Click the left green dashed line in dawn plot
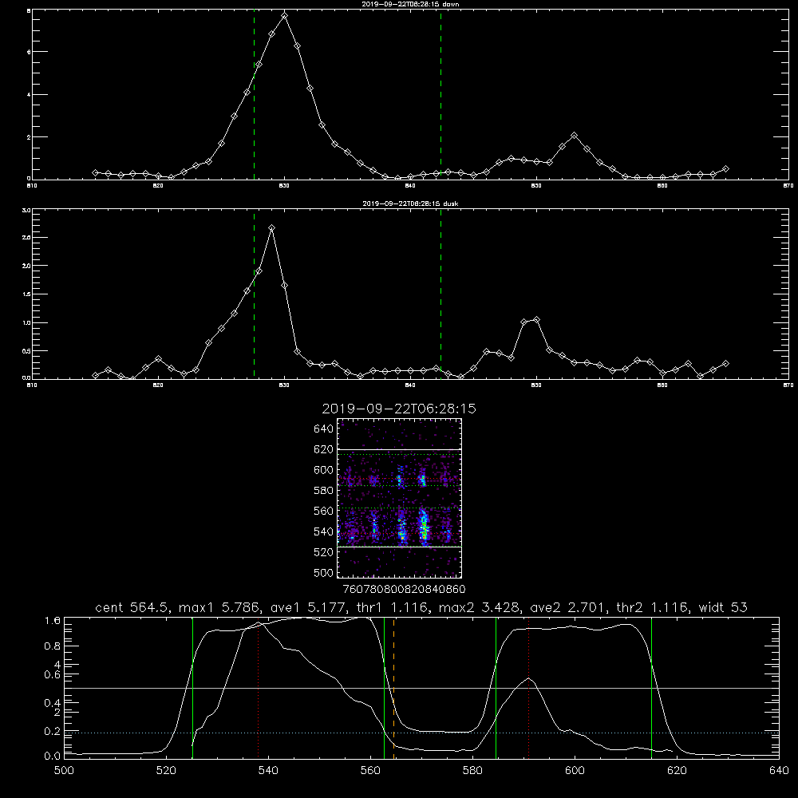This screenshot has width=798, height=798. [x=254, y=95]
